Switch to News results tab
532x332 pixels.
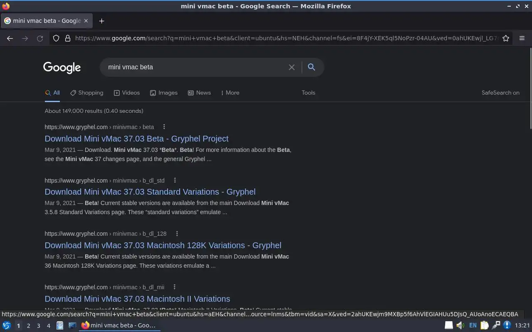coord(199,93)
